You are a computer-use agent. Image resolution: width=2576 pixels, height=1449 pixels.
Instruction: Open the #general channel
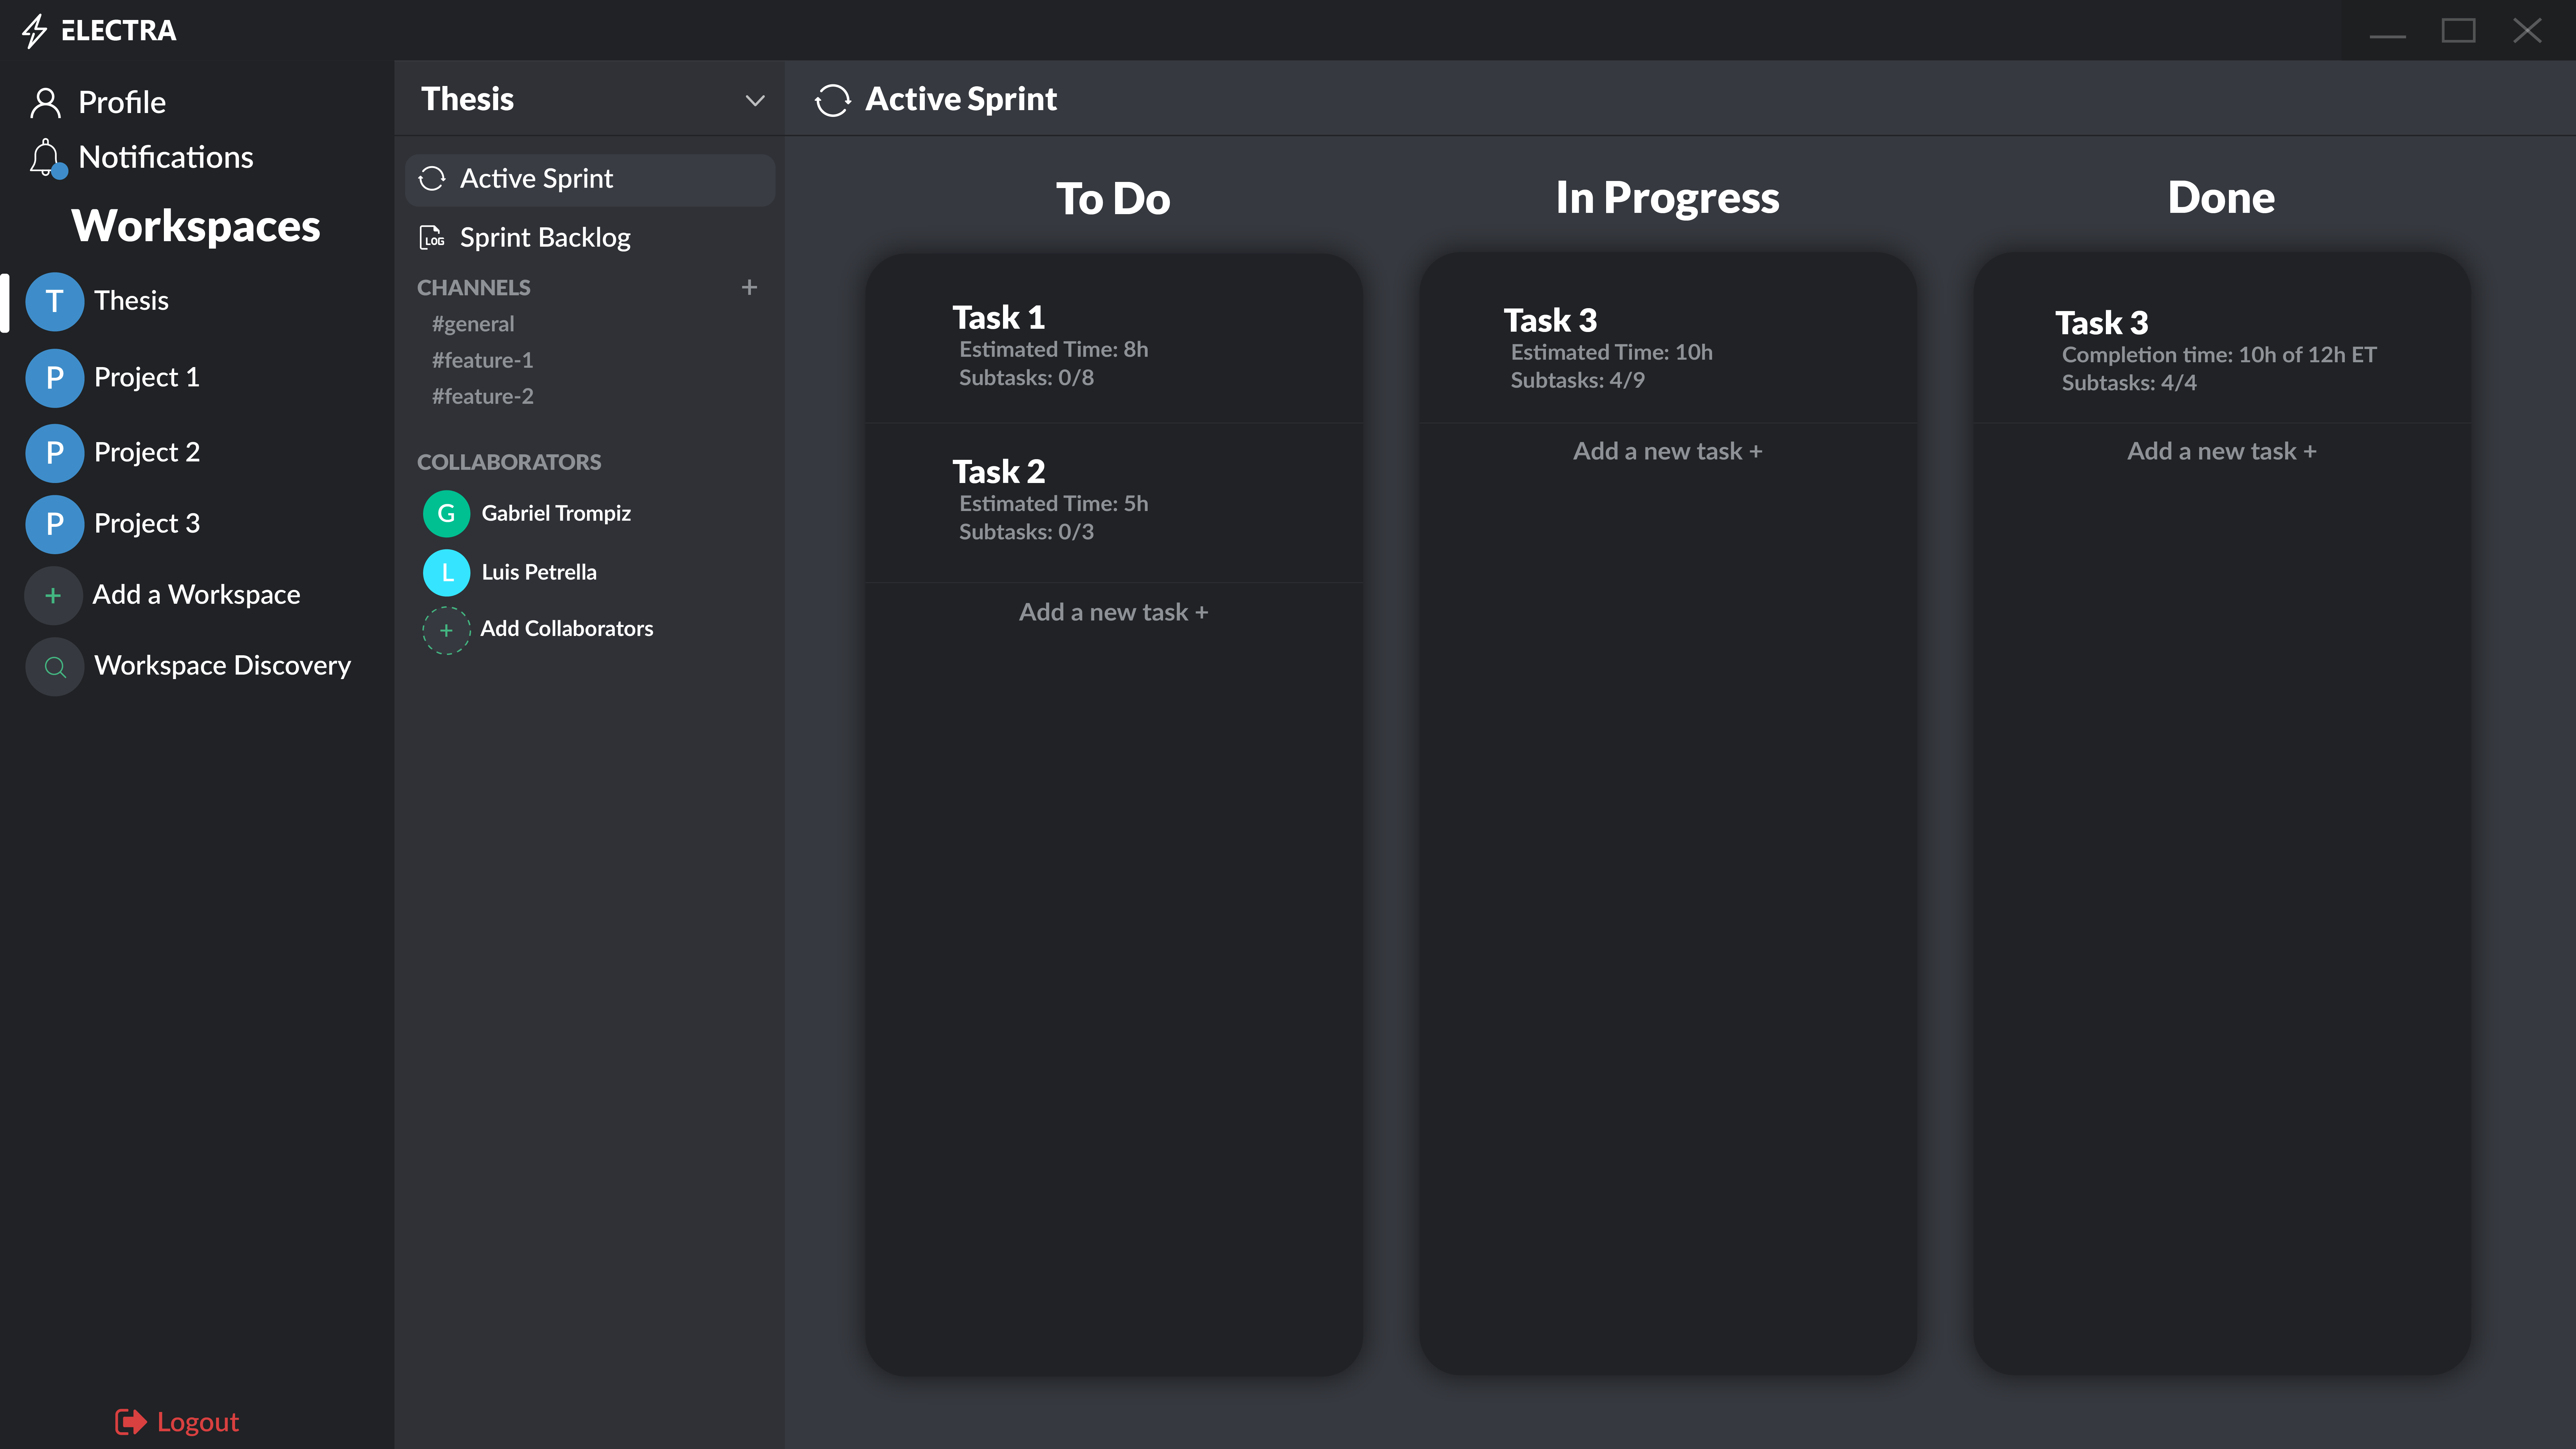(x=473, y=324)
